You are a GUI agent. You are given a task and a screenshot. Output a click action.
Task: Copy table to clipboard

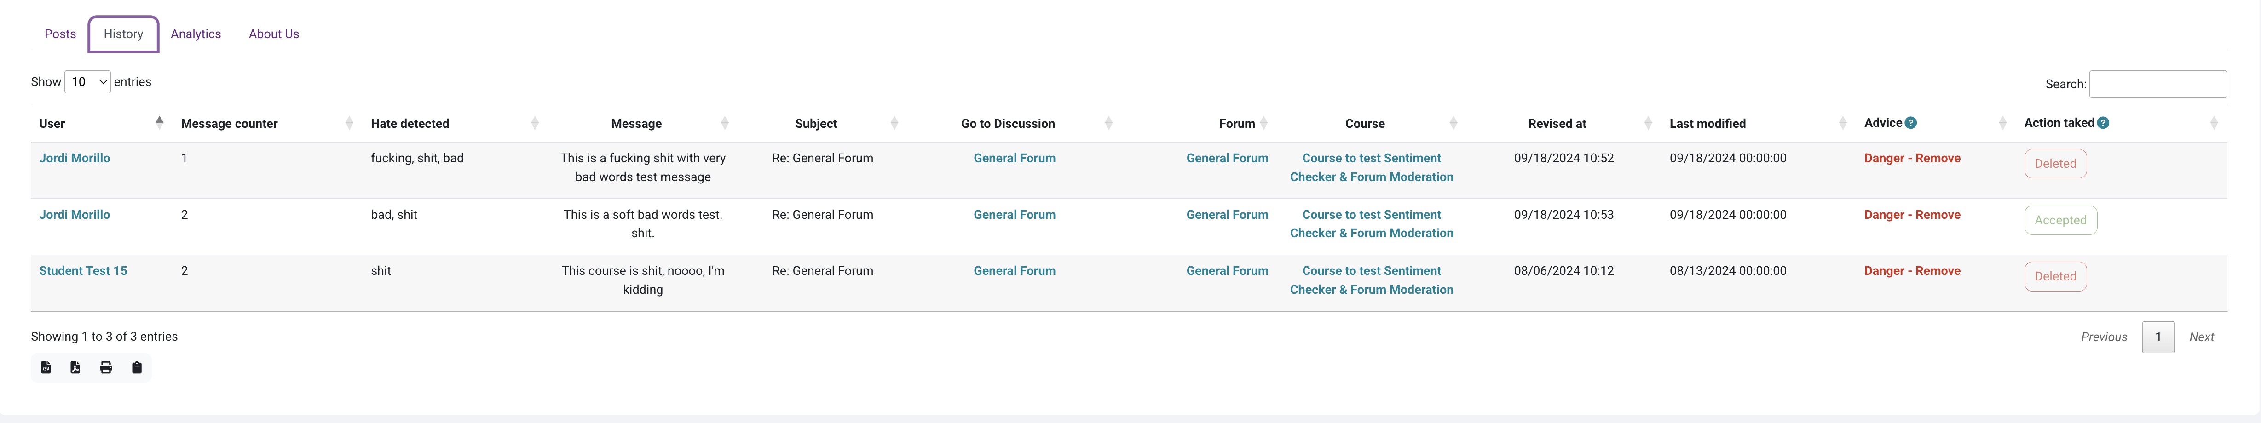(x=137, y=368)
